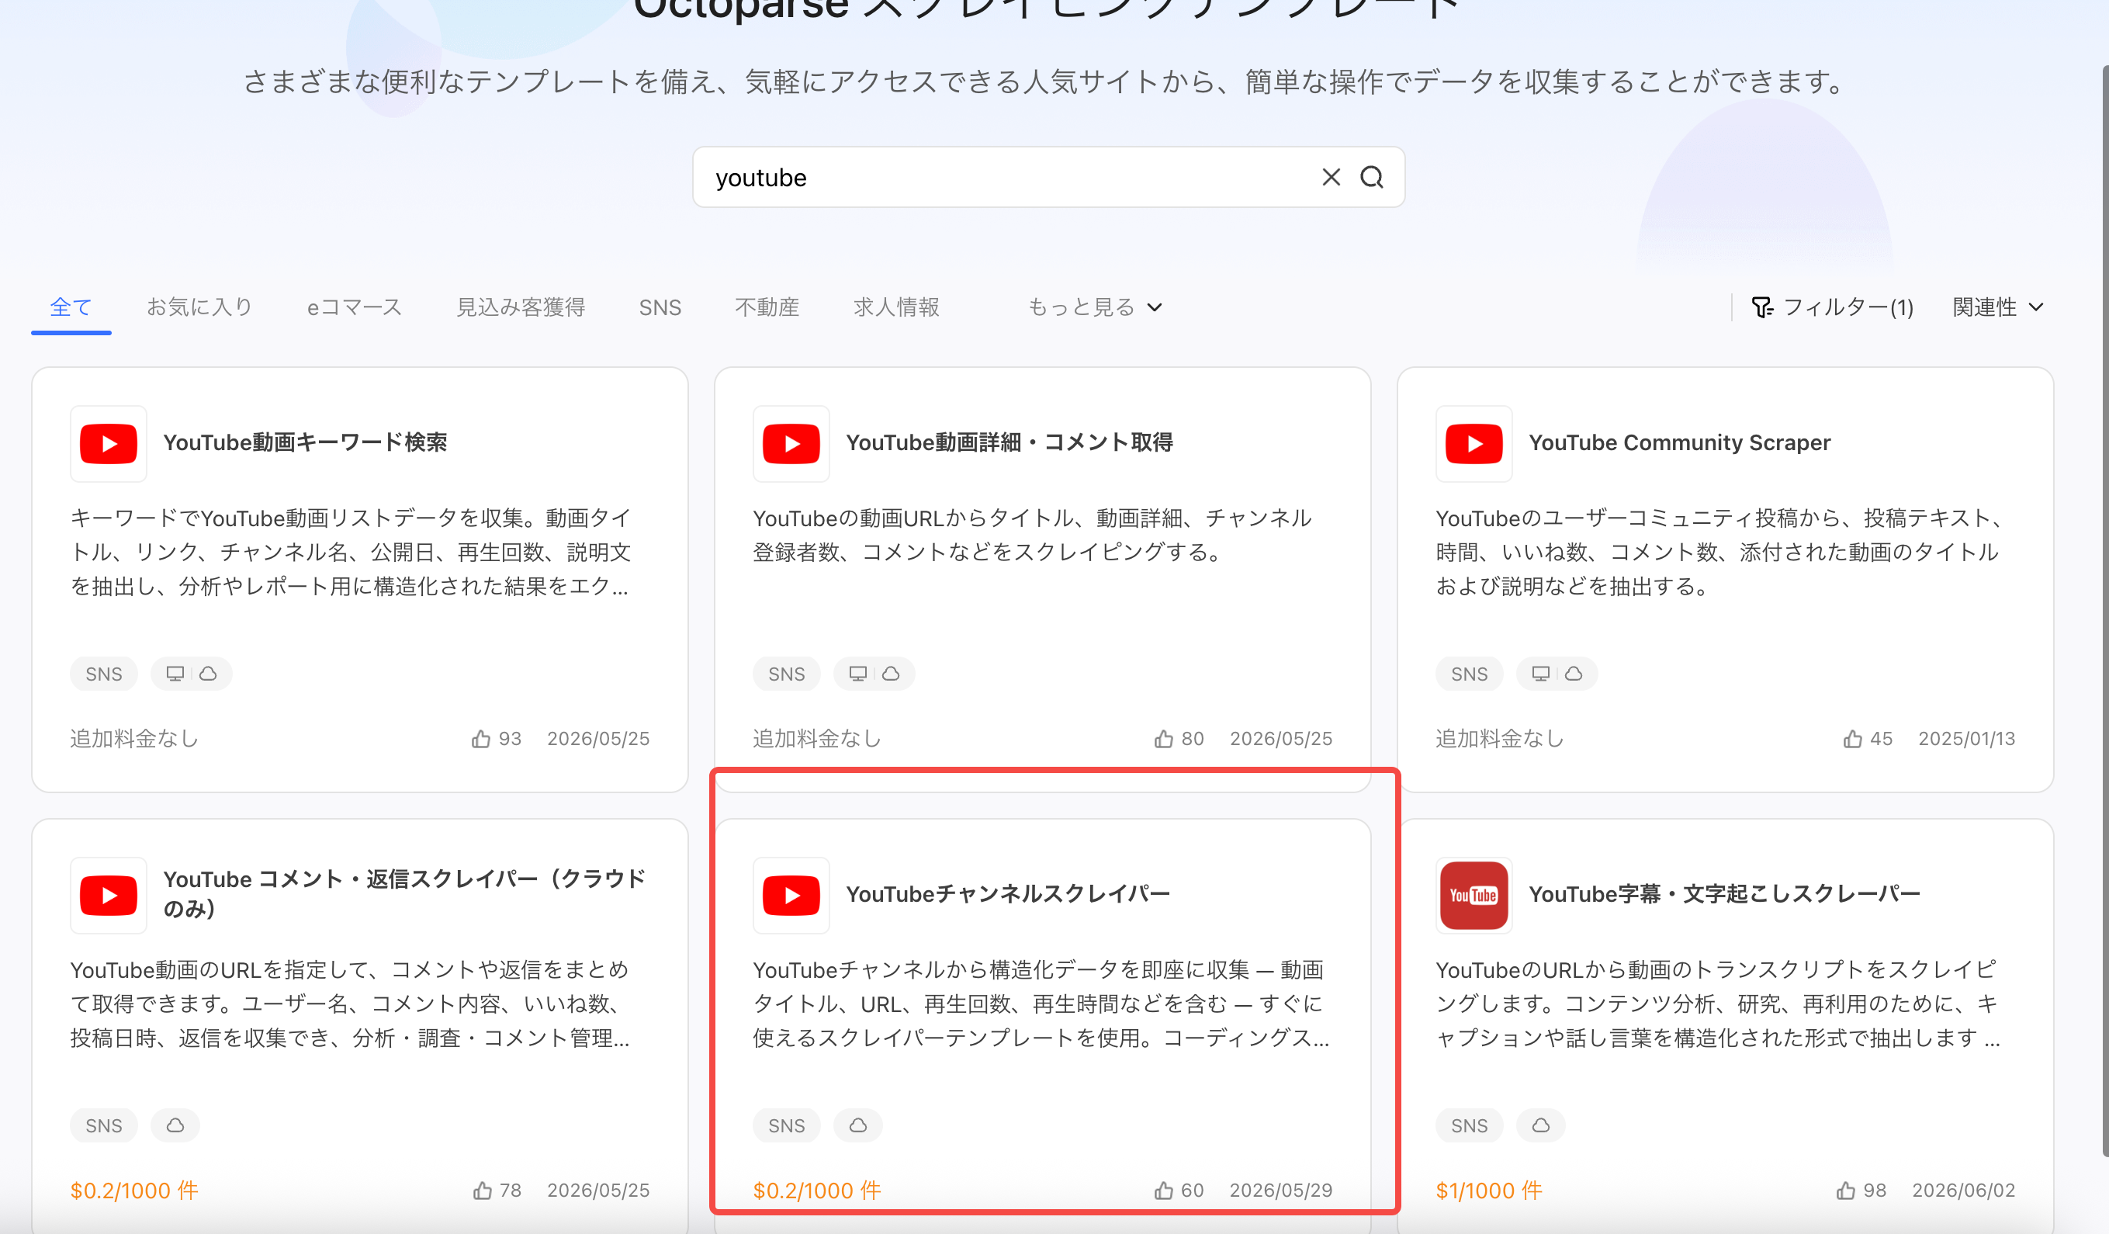Viewport: 2109px width, 1234px height.
Task: Click description text of YouTube動画詳細・コメント取得 card
Action: [x=1032, y=535]
